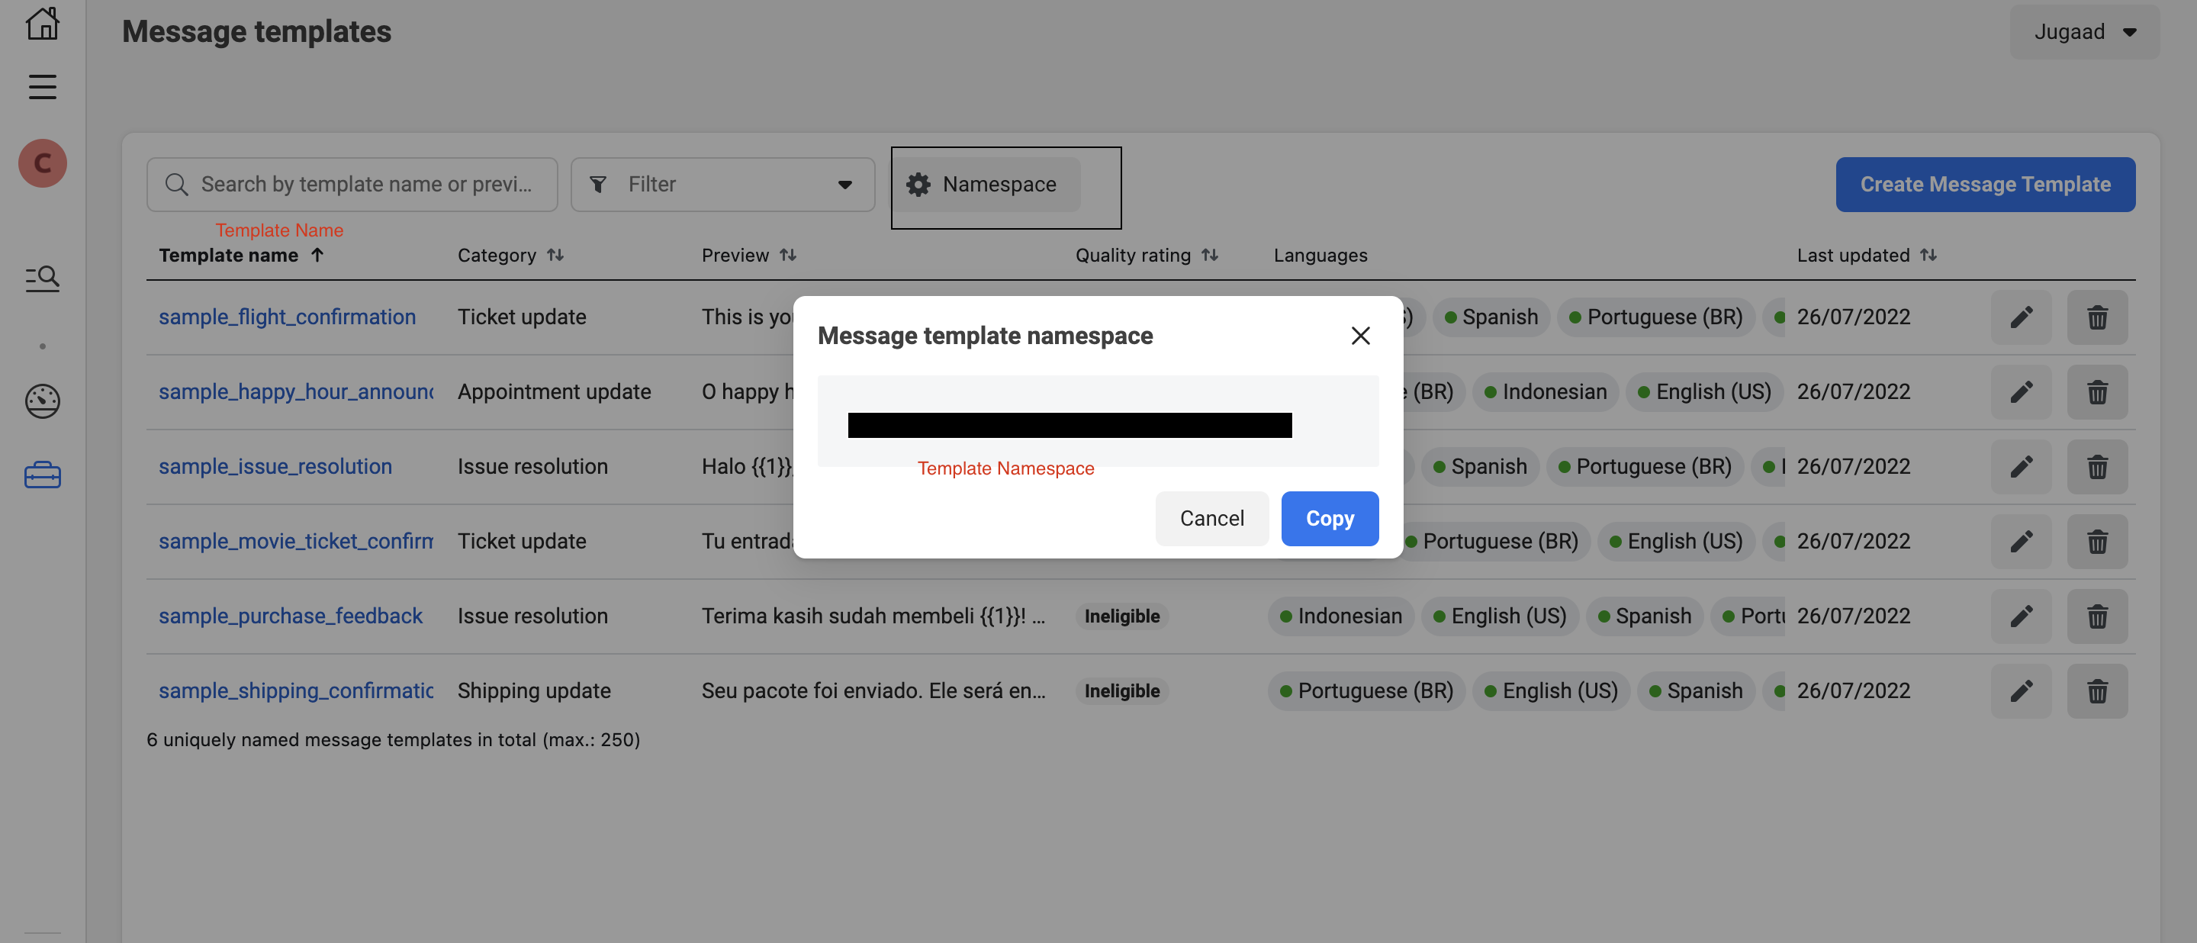This screenshot has height=943, width=2197.
Task: Delete the sample_flight_confirmation template
Action: click(x=2097, y=317)
